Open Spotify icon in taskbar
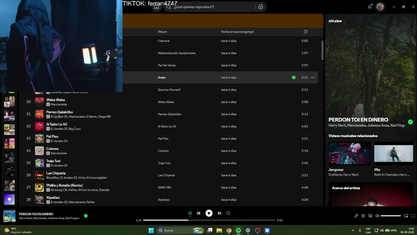The height and width of the screenshot is (235, 417). coord(238,230)
